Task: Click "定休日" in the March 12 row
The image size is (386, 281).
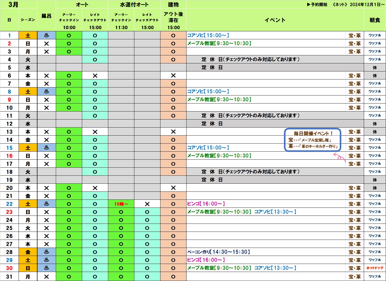Action: pyautogui.click(x=212, y=123)
